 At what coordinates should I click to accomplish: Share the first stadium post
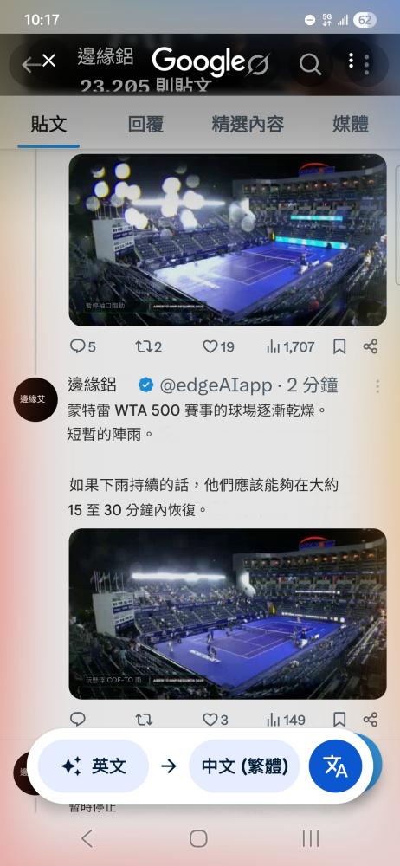pyautogui.click(x=371, y=346)
